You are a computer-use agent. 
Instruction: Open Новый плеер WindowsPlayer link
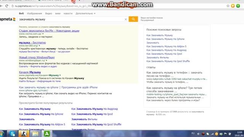37,57
